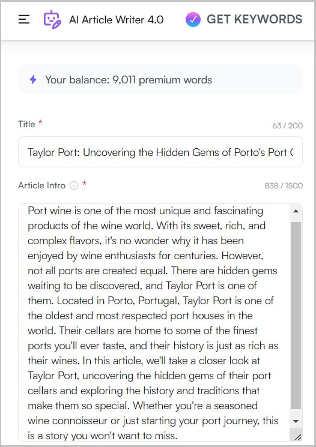Click the Article Intro info icon

point(74,185)
